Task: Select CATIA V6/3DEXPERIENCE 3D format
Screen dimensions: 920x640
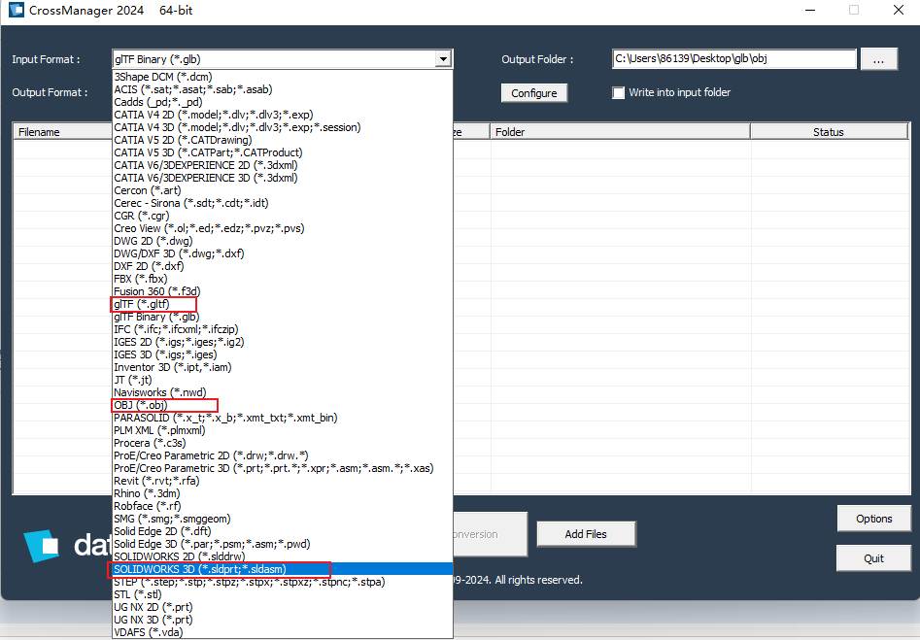Action: point(283,178)
